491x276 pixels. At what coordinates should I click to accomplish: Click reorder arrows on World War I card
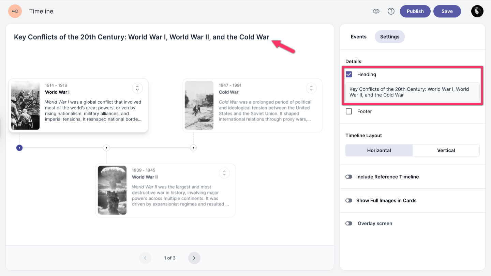coord(137,88)
